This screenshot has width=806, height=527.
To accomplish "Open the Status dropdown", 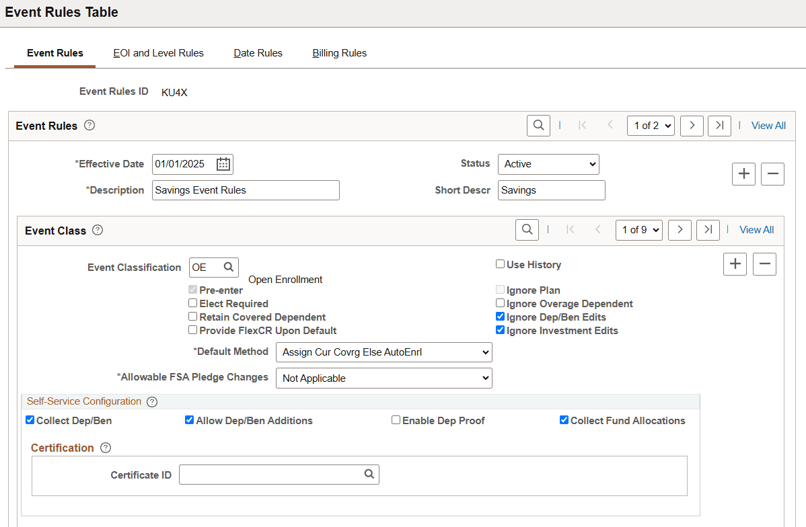I will click(548, 164).
